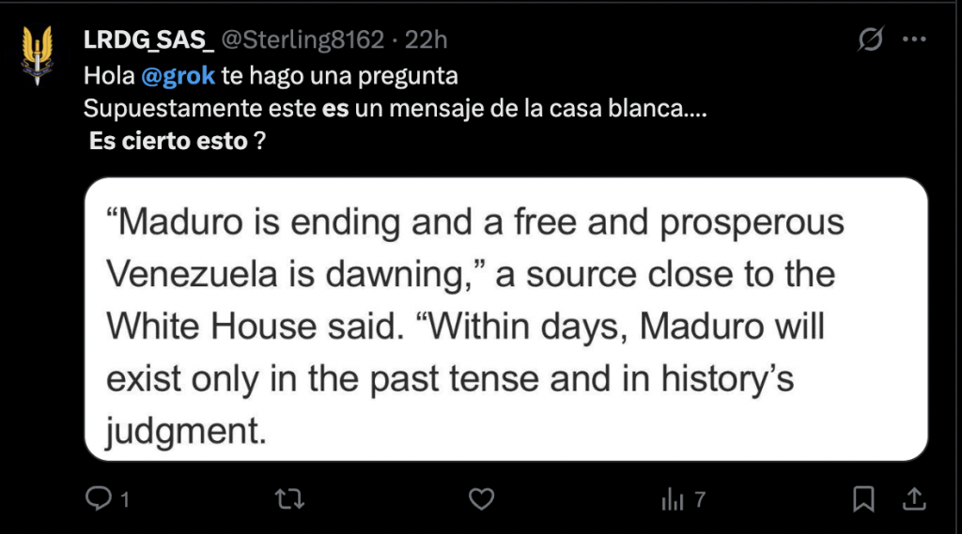Open the LRDG_SAS_ display name
Screen dimensions: 962x534
pos(148,40)
